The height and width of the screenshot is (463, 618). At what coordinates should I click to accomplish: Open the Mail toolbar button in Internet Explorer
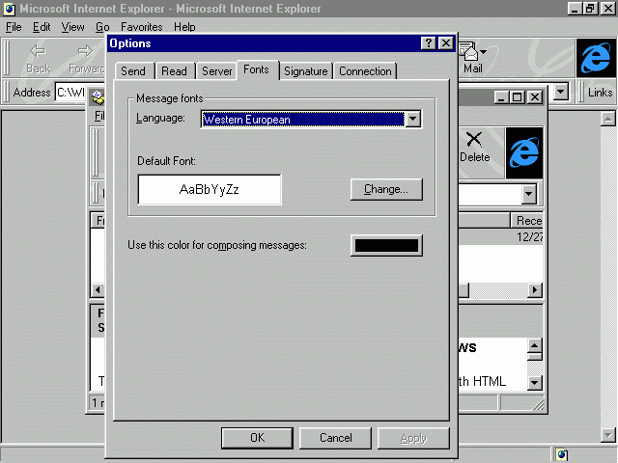click(x=473, y=58)
